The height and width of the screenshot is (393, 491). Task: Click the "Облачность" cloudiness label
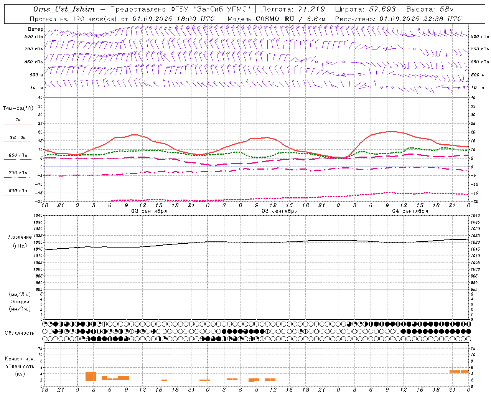[20, 333]
